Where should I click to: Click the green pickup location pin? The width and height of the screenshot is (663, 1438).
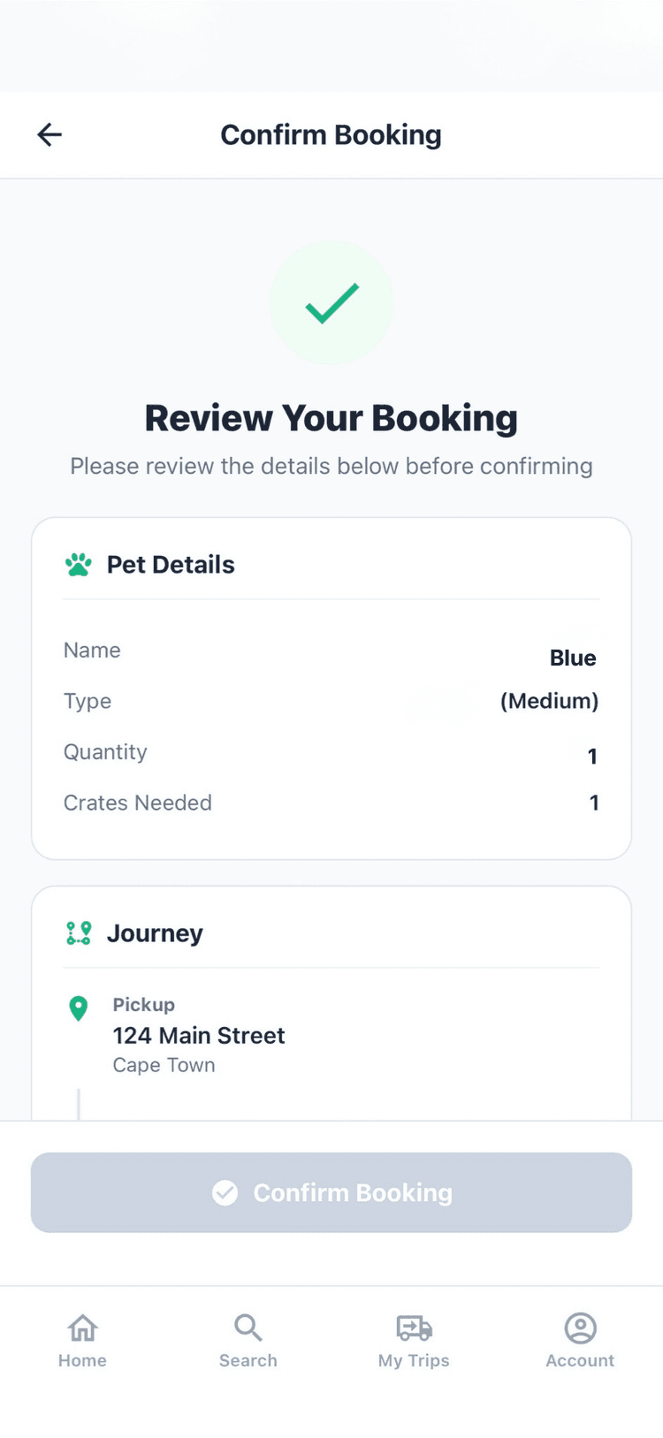point(79,1008)
